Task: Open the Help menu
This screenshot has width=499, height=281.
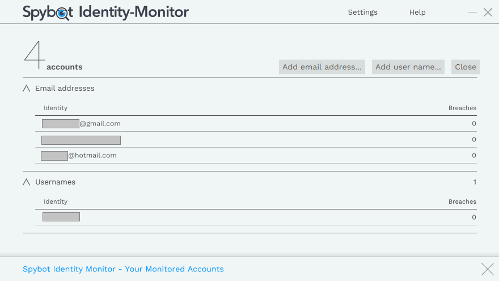Action: pos(417,12)
